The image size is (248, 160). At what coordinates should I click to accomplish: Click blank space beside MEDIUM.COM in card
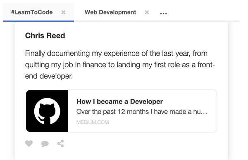pos(161,122)
